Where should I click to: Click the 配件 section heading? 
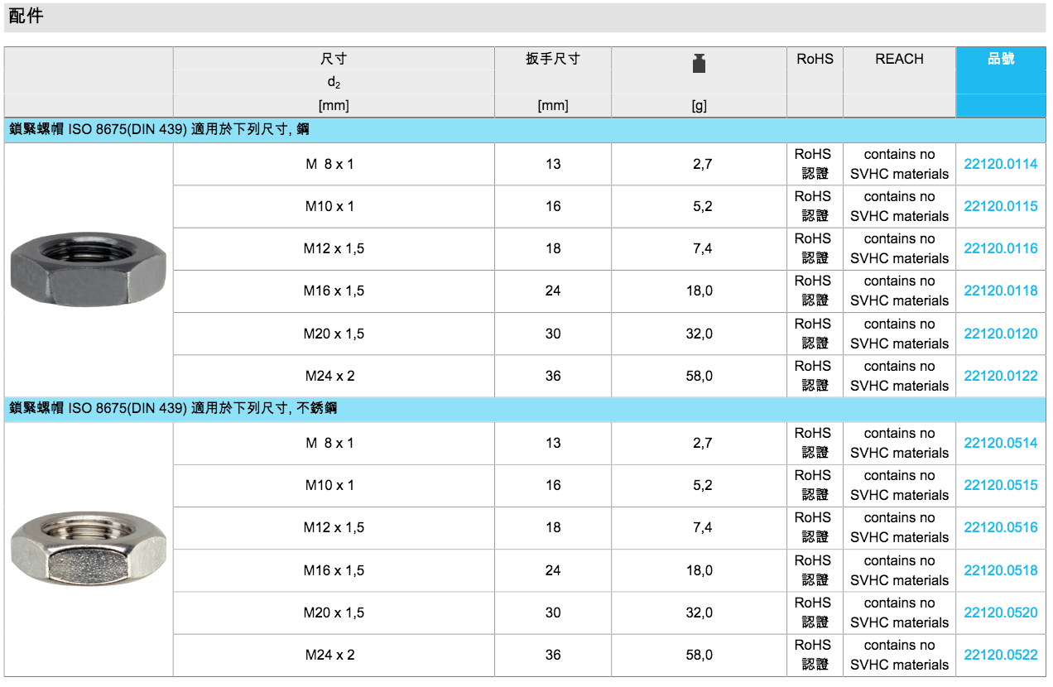click(x=26, y=17)
